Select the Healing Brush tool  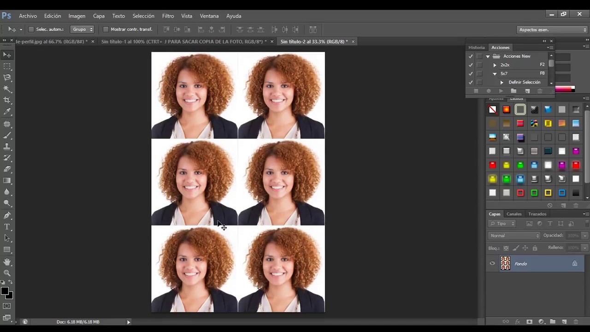point(7,125)
